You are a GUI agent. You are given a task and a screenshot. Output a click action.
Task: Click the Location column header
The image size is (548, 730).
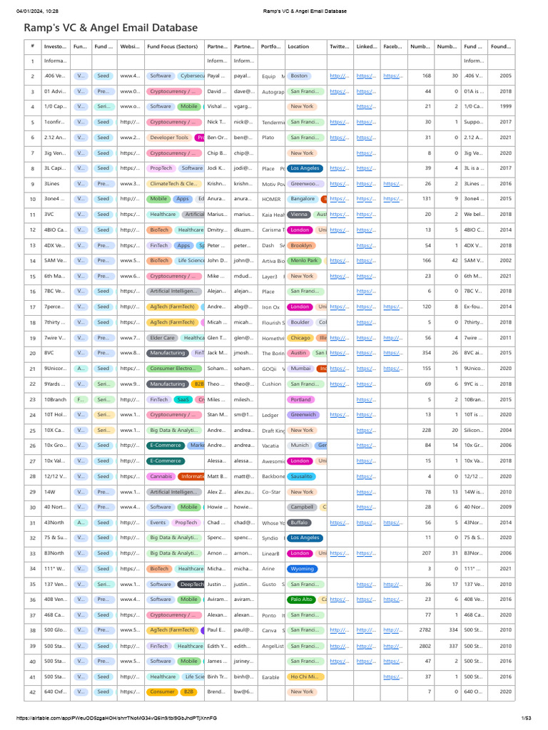(x=305, y=46)
